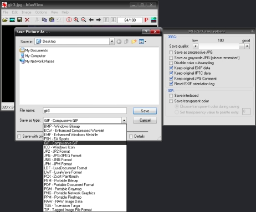Choose JPG - JPG/JPEG Format from list
Screen dimensions: 256x212
pos(85,156)
